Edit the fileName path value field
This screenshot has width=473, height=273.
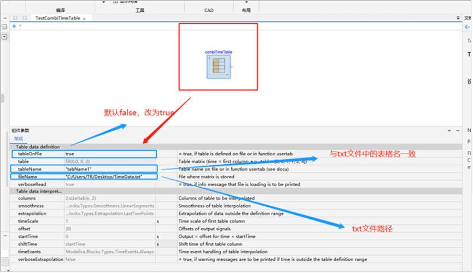click(x=110, y=177)
